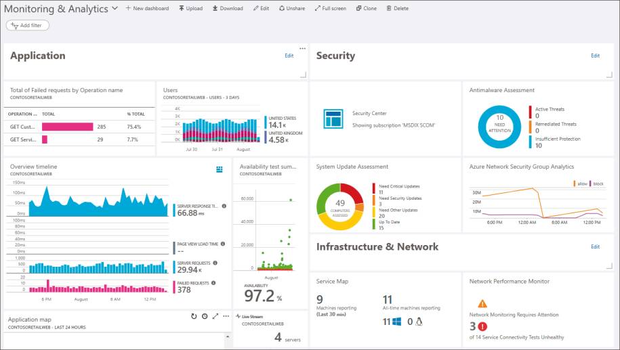Click info icon next to Server Requests
The image size is (620, 350).
click(215, 263)
